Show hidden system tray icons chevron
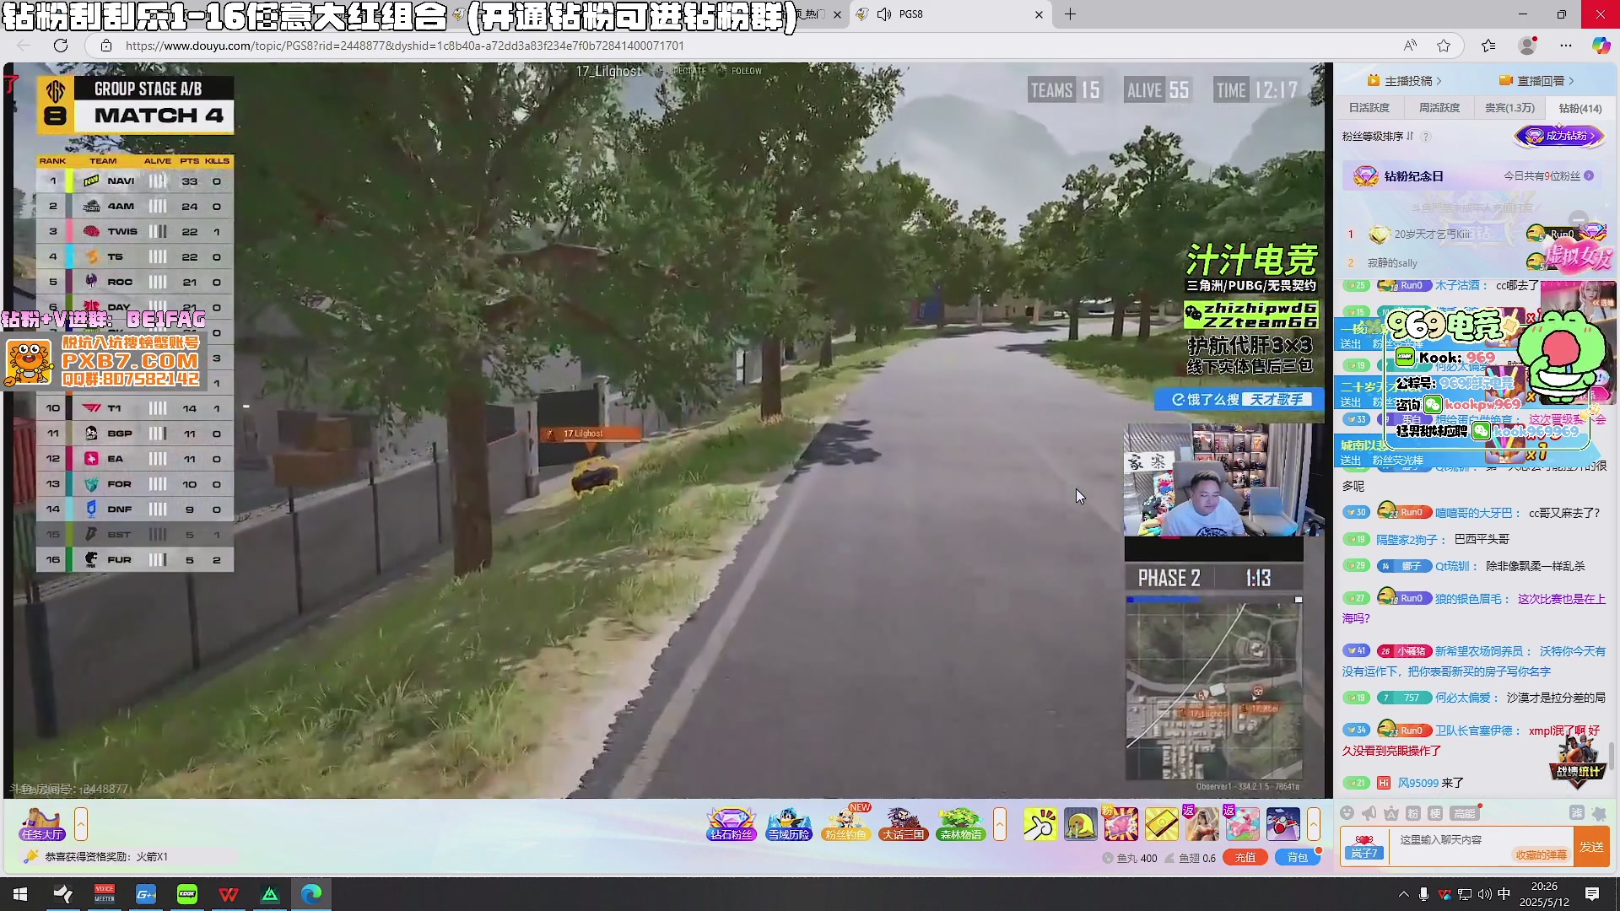1620x911 pixels. tap(1403, 894)
